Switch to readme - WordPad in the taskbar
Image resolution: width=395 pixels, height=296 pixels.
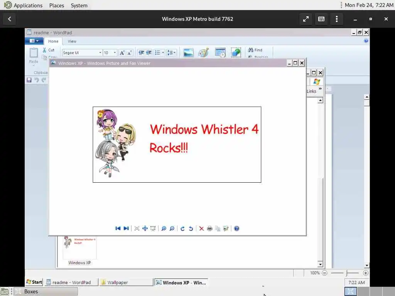[x=71, y=283]
